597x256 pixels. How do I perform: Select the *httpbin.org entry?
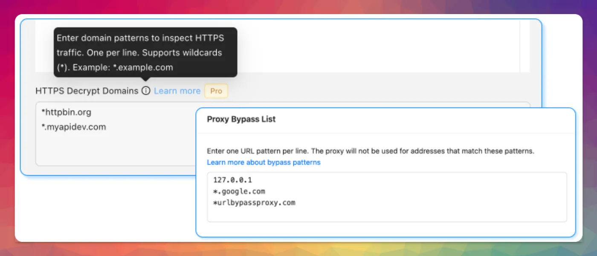pyautogui.click(x=67, y=112)
